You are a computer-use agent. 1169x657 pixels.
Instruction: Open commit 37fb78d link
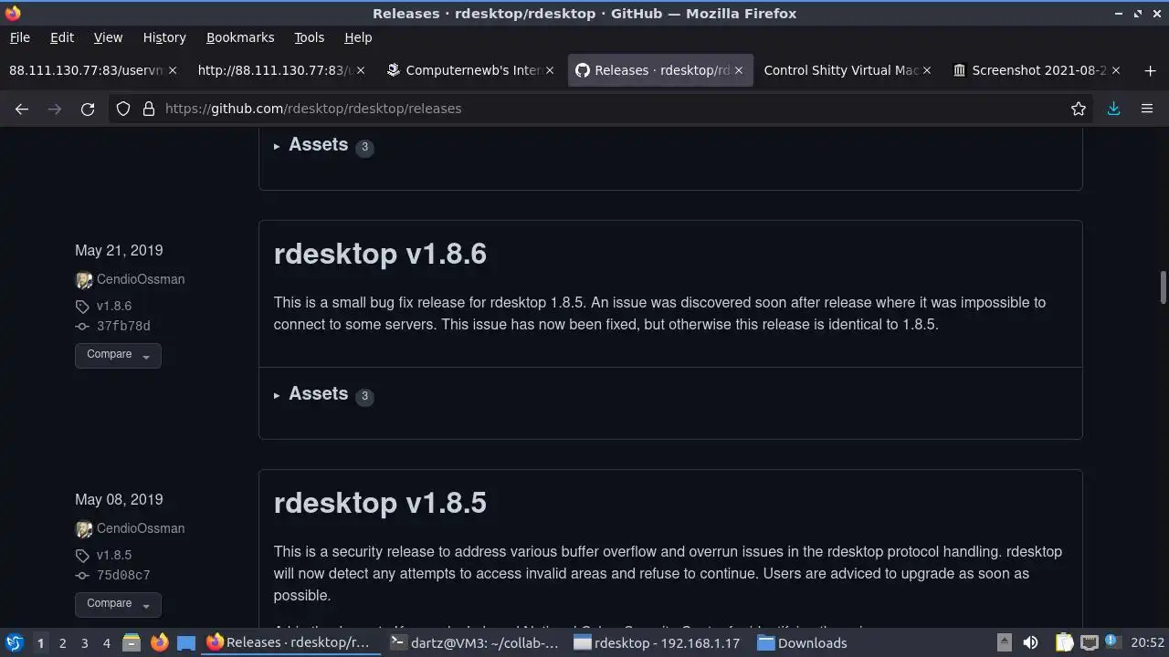point(123,326)
